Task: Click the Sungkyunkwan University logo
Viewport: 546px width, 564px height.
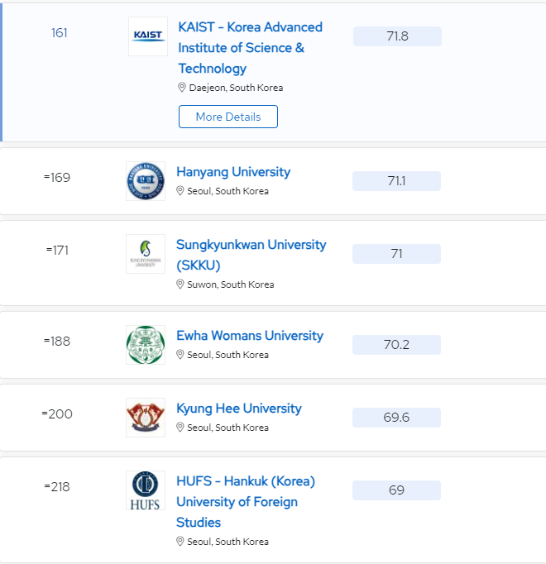Action: [x=146, y=254]
